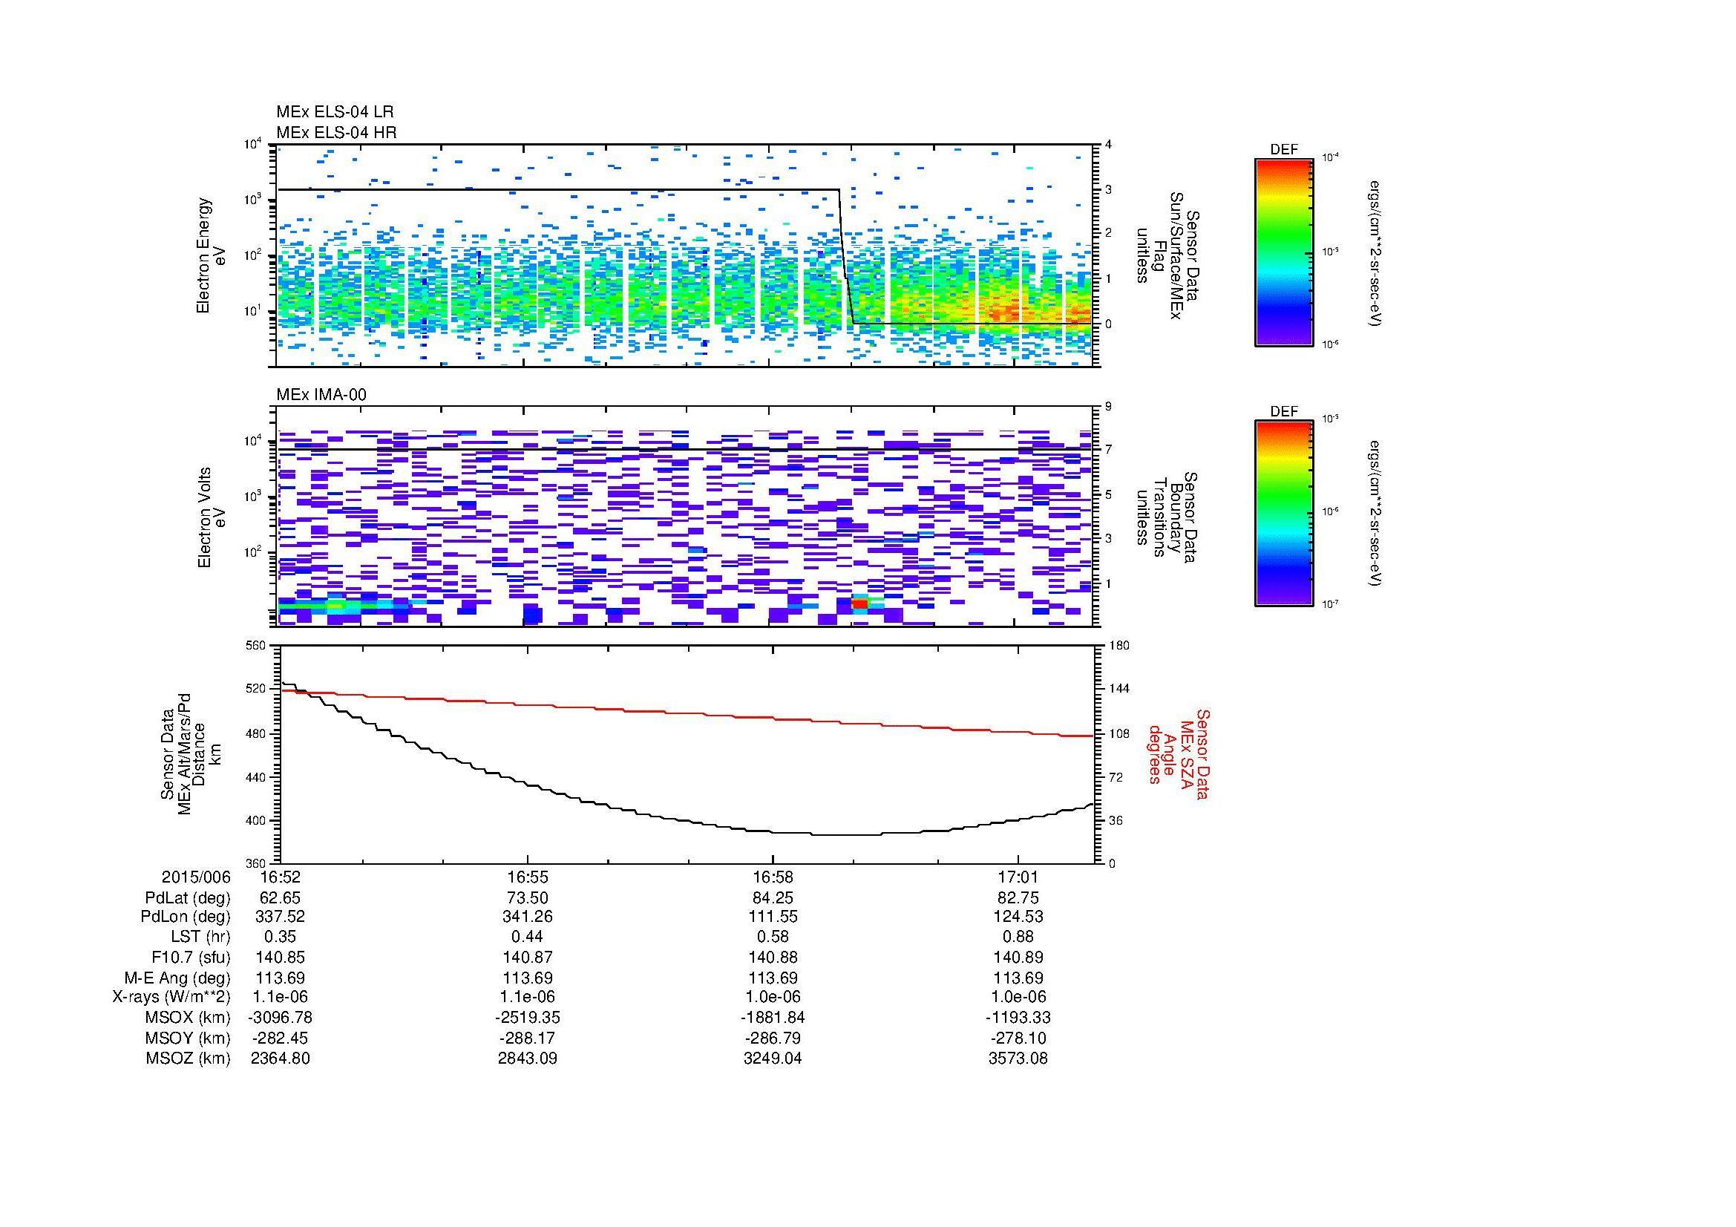This screenshot has height=1227, width=1736.
Task: Click the PdLon value 124.53
Action: tap(1018, 917)
